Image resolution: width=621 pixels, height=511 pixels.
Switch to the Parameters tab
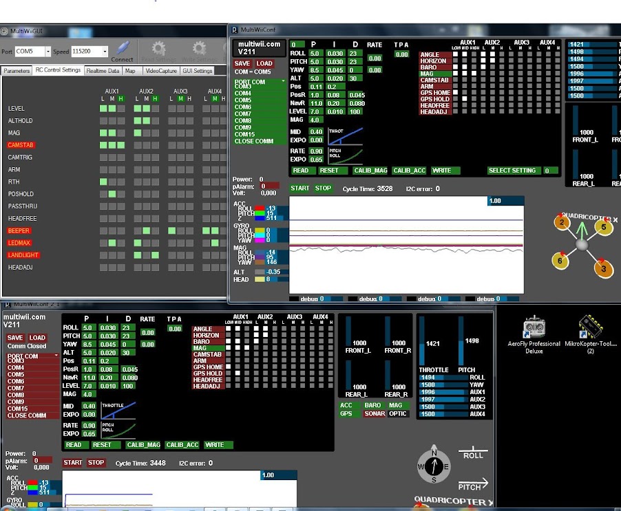point(17,71)
